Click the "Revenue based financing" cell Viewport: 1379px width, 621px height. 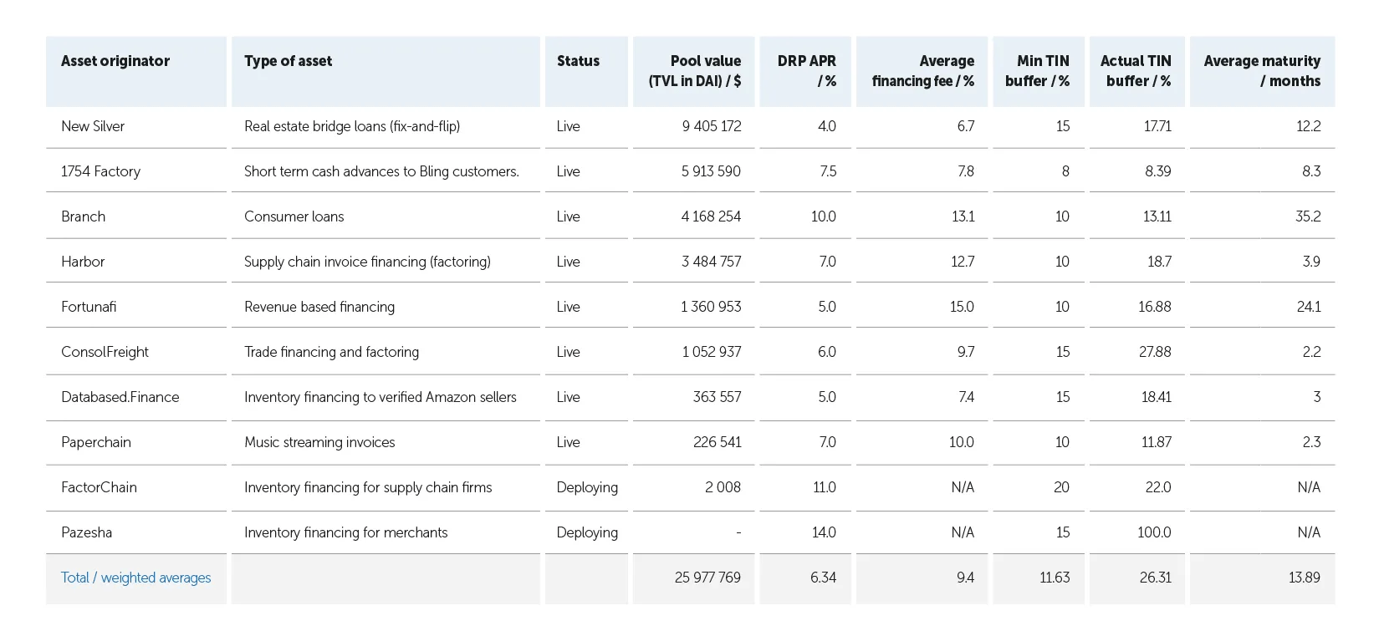(x=319, y=307)
